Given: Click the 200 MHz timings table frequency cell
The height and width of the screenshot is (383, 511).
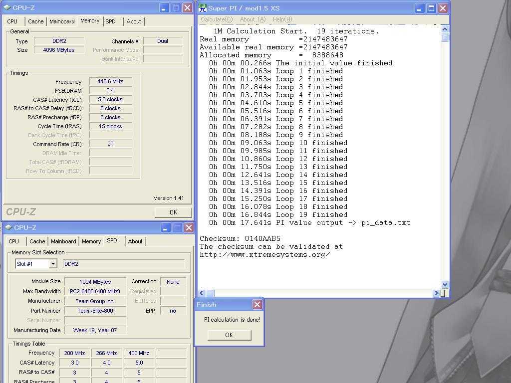Looking at the screenshot, I should 75,353.
